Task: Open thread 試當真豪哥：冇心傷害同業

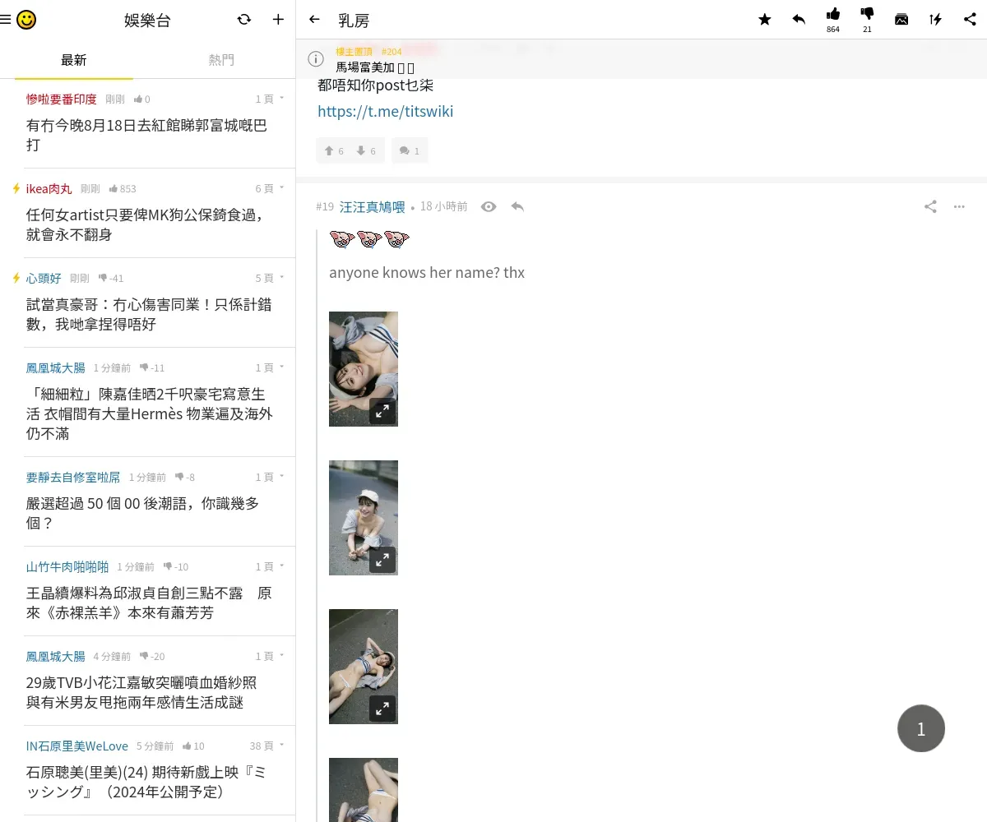Action: click(149, 314)
